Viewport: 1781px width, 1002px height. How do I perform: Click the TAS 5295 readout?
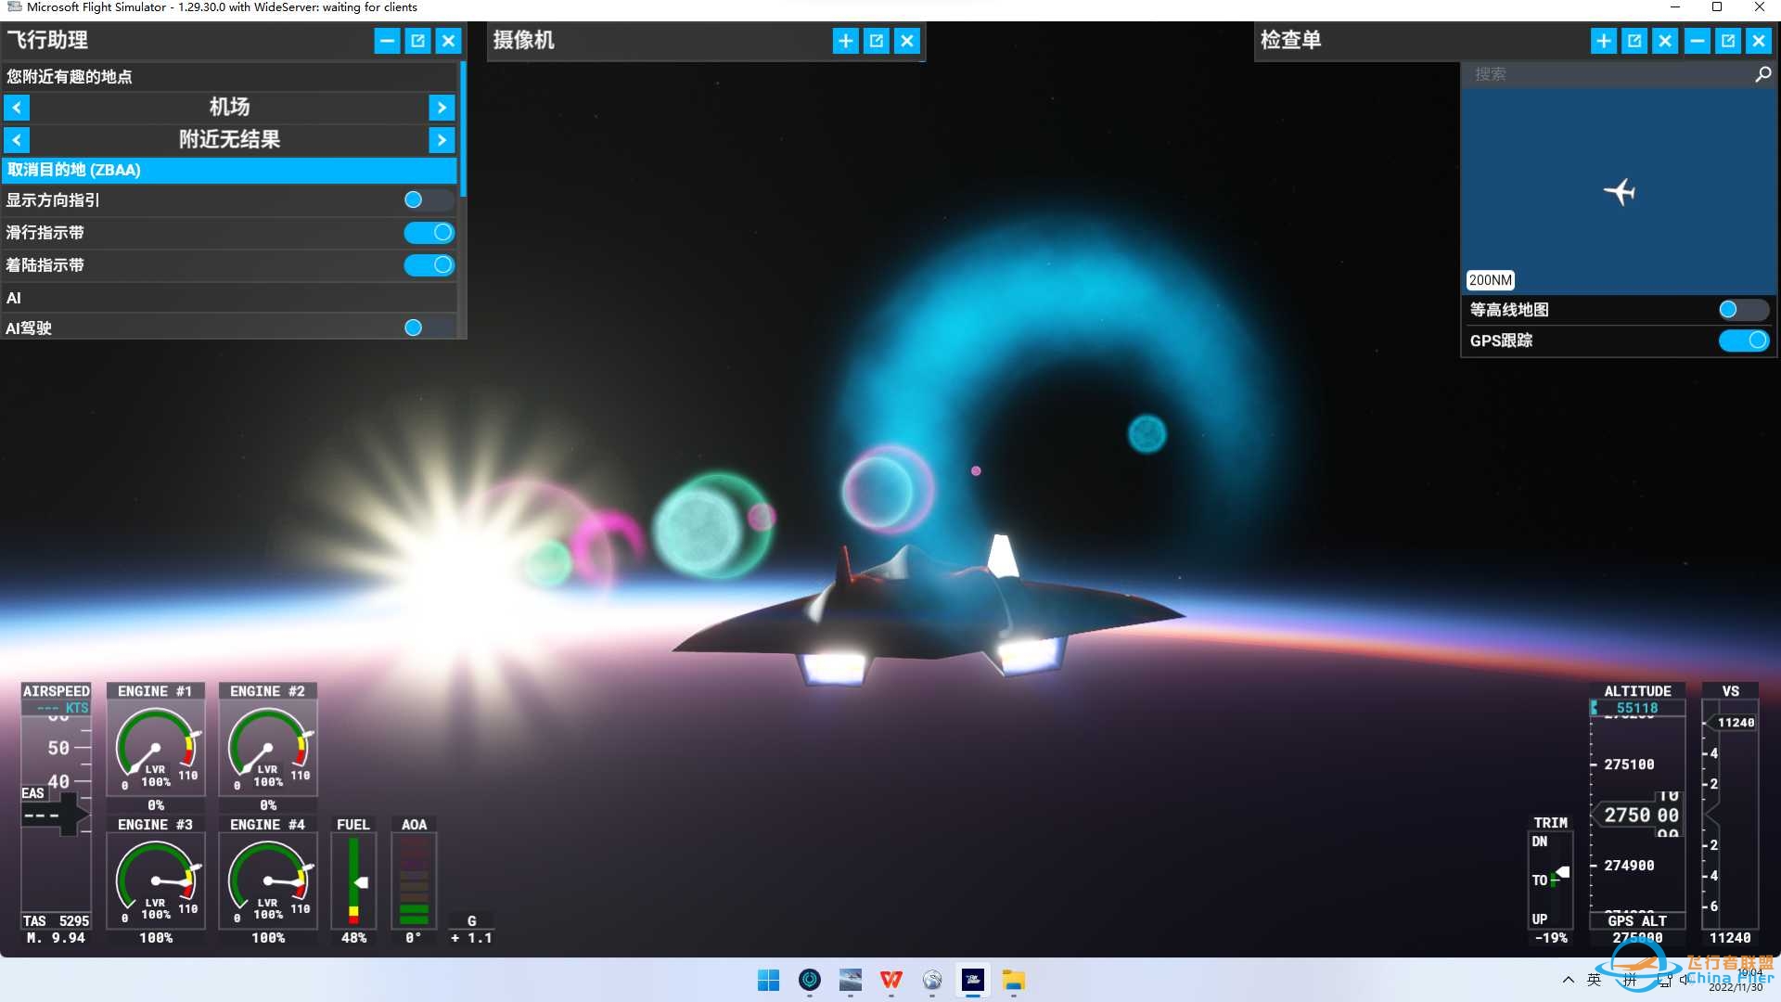click(x=57, y=921)
